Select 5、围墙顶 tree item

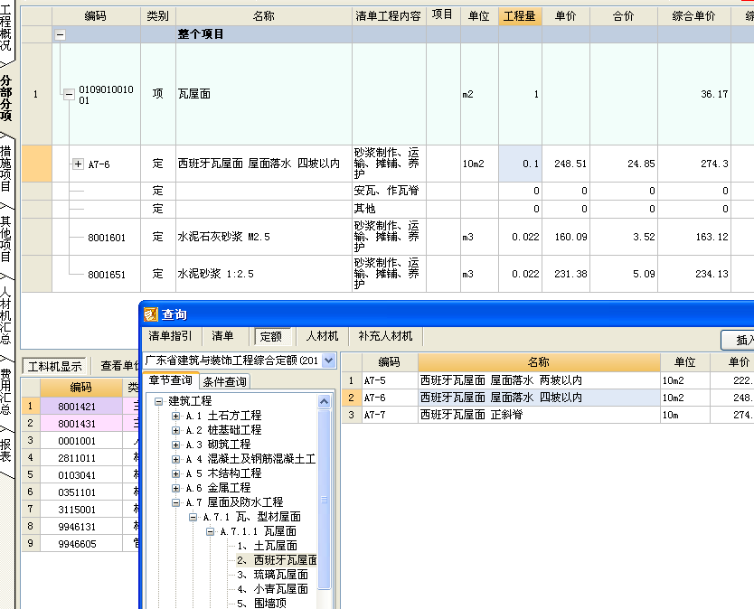pos(261,604)
